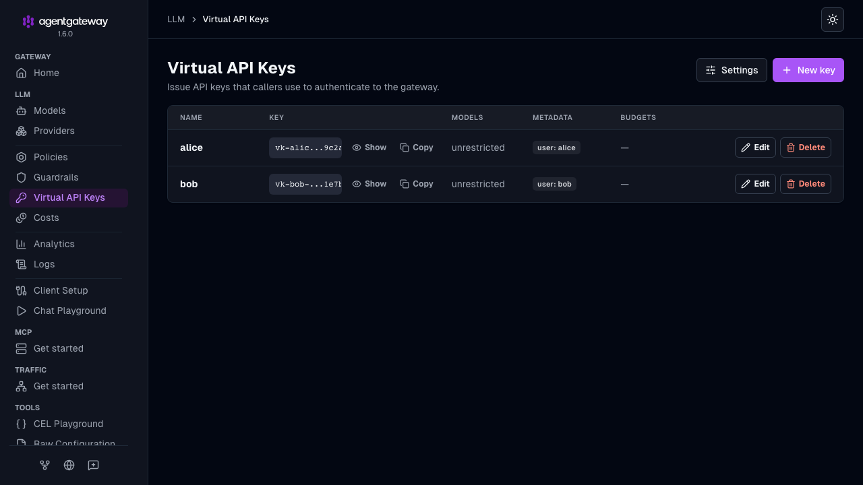
Task: Open the Models page
Action: pos(69,110)
